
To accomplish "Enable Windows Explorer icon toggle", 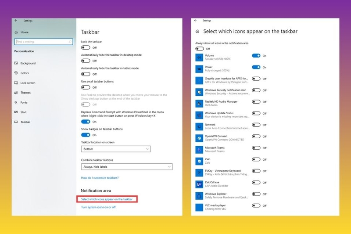I will pyautogui.click(x=256, y=194).
